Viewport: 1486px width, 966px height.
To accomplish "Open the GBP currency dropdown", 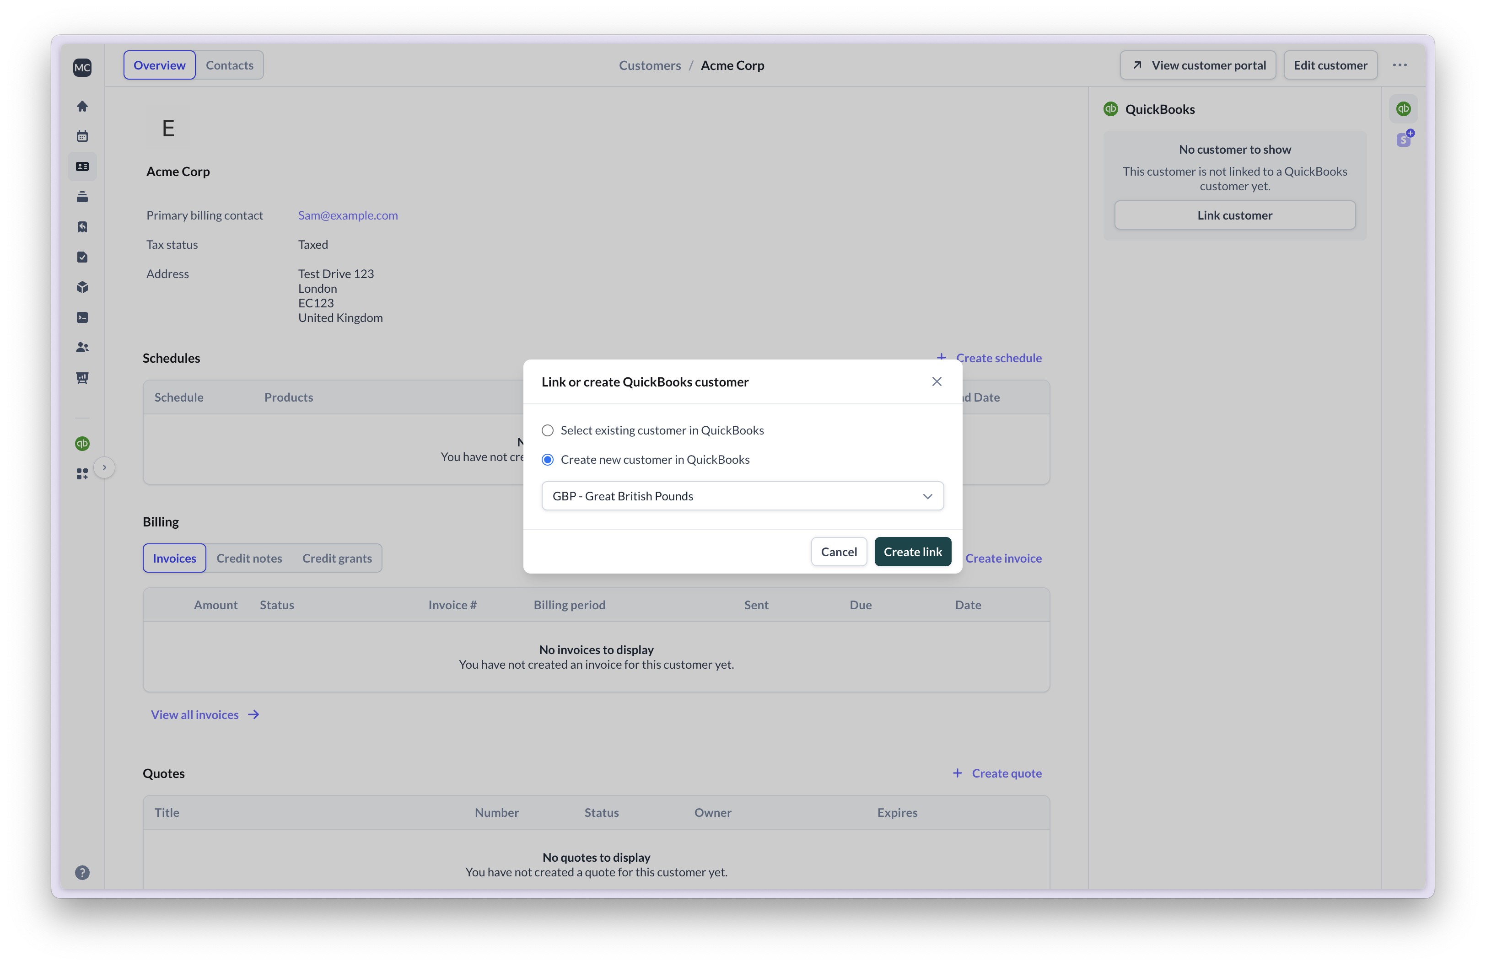I will pyautogui.click(x=743, y=496).
